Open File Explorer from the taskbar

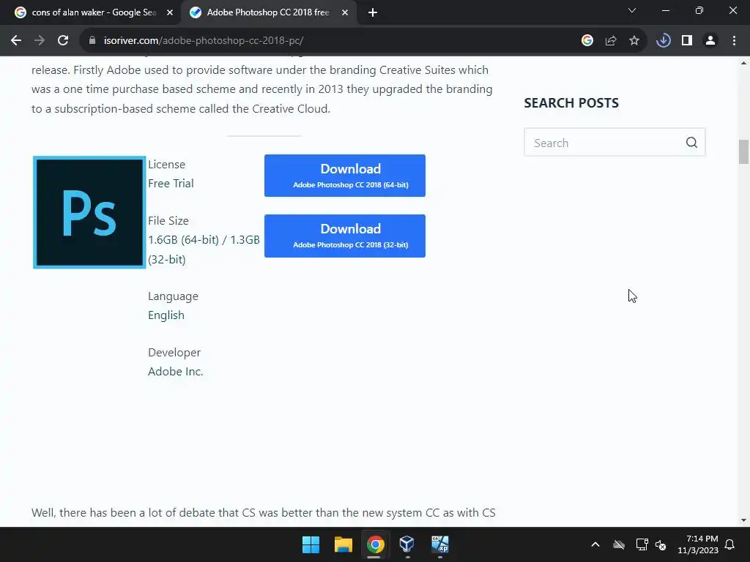[x=344, y=544]
